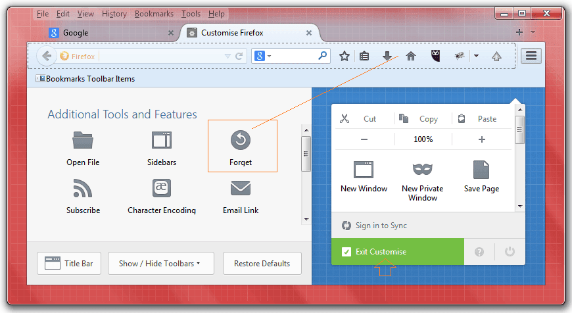
Task: Click the upward arrow toolbar icon
Action: point(496,56)
